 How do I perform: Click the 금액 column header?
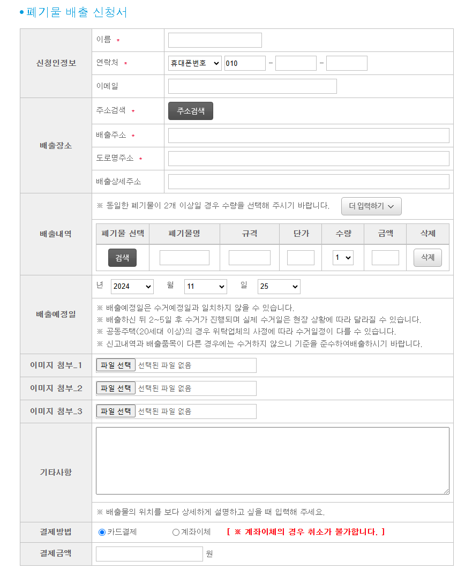coord(385,234)
